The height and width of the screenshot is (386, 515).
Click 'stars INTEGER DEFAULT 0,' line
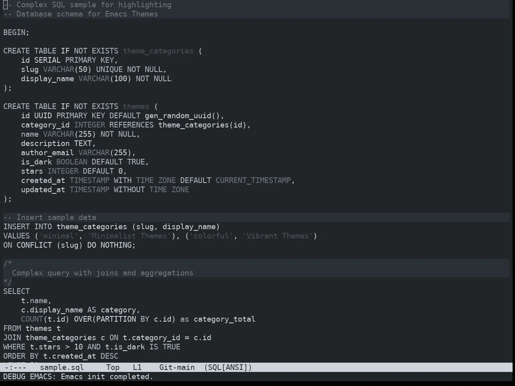[74, 171]
